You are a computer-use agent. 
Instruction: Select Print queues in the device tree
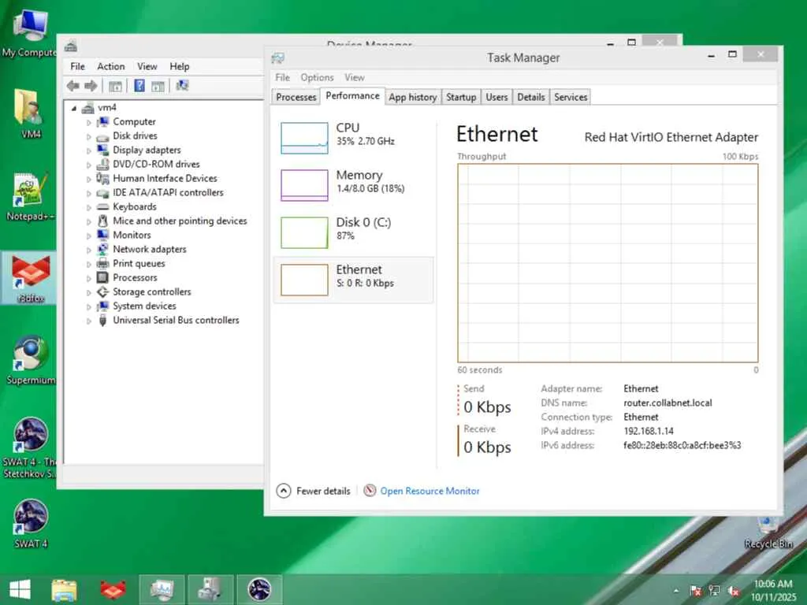tap(139, 263)
